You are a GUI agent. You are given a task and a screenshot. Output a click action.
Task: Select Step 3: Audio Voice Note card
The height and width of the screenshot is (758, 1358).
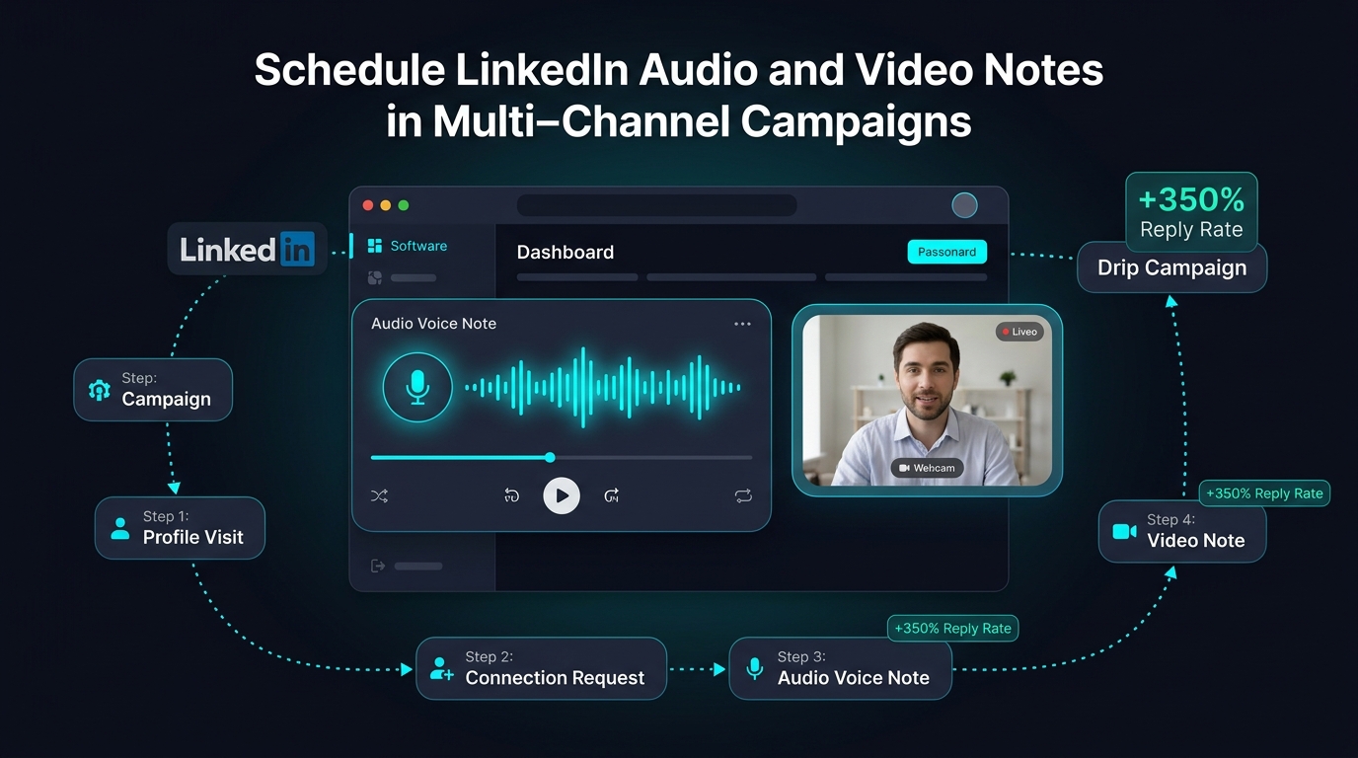tap(840, 668)
